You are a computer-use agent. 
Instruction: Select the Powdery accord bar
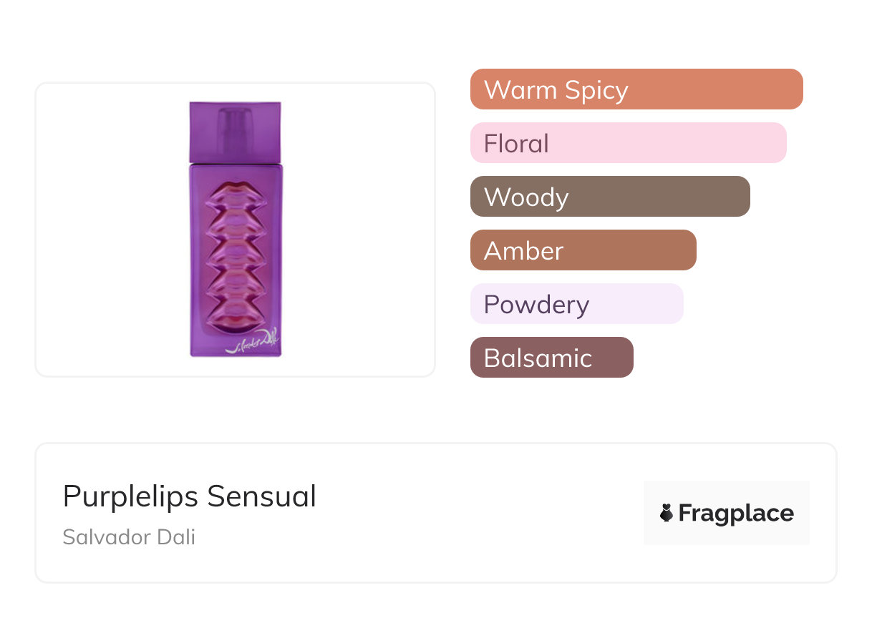(x=576, y=304)
